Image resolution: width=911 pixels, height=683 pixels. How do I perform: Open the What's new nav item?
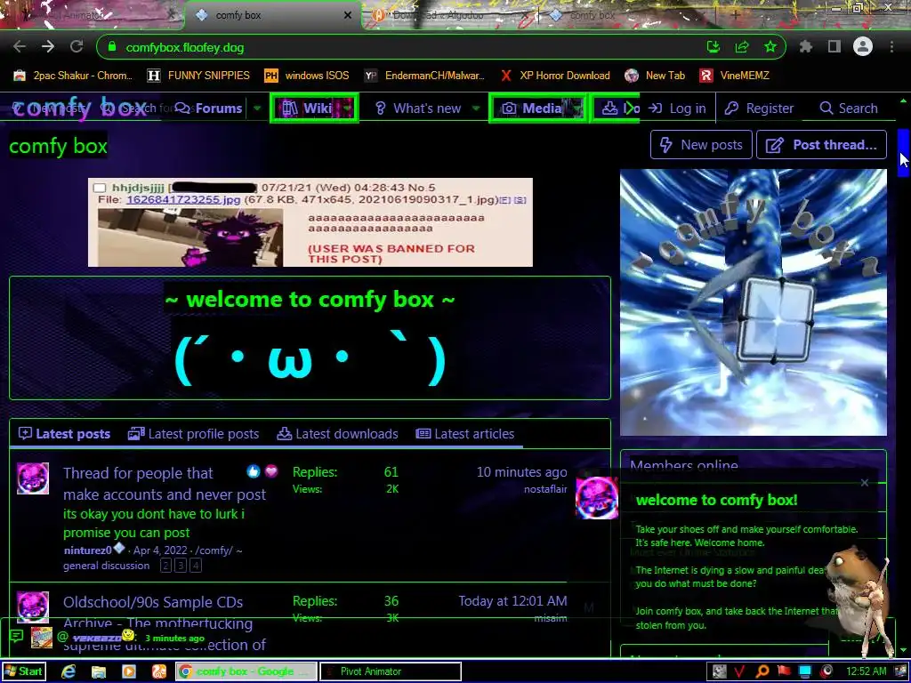[418, 108]
